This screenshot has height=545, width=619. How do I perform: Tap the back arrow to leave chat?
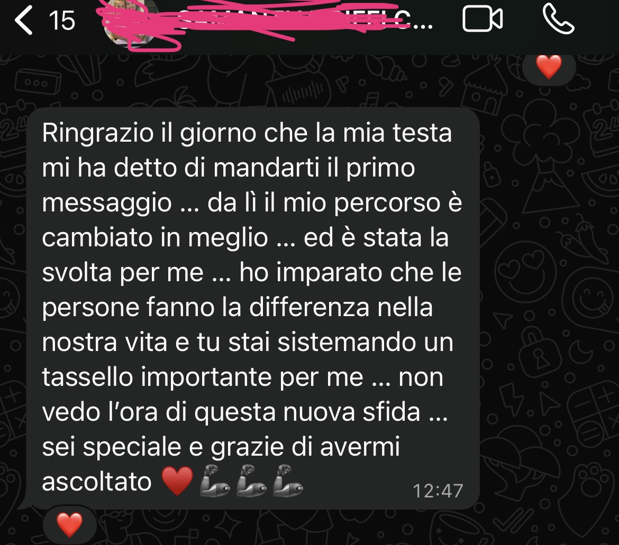pos(23,20)
